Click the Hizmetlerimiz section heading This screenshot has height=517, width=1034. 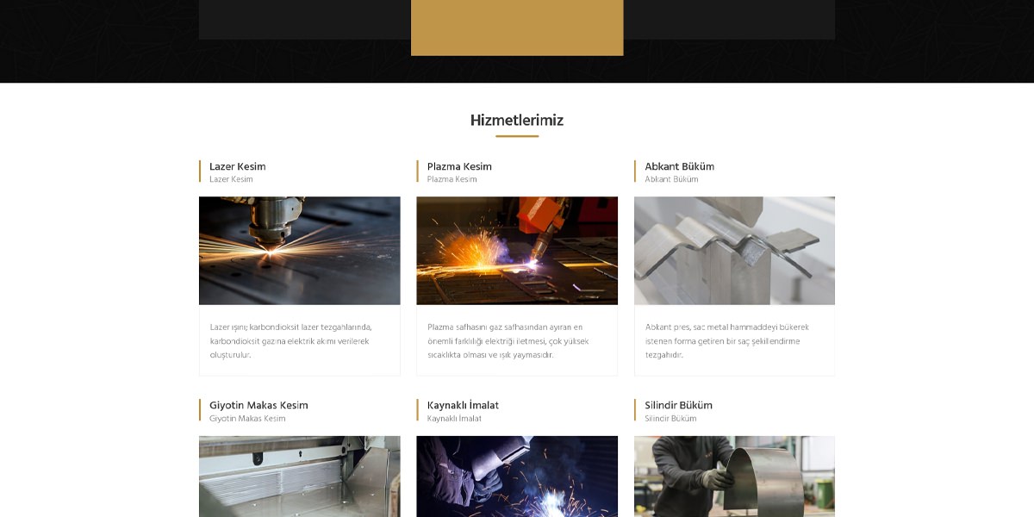click(x=517, y=120)
